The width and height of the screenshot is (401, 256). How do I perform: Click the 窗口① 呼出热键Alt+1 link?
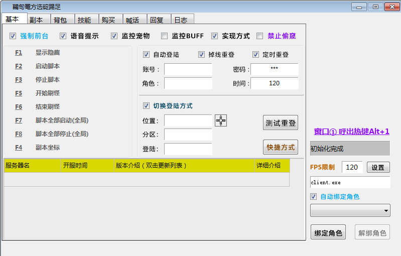coord(351,132)
